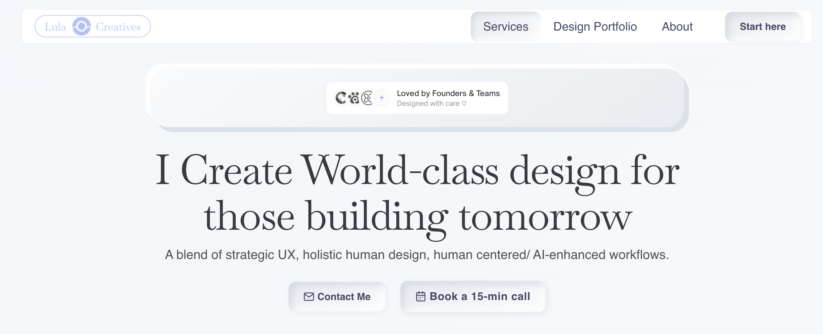
Task: Click the 'Designed with care' caption
Action: (428, 103)
